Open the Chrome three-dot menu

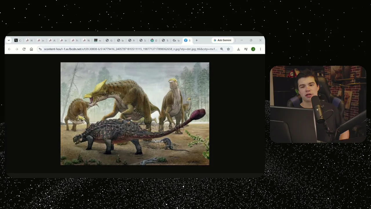(260, 49)
